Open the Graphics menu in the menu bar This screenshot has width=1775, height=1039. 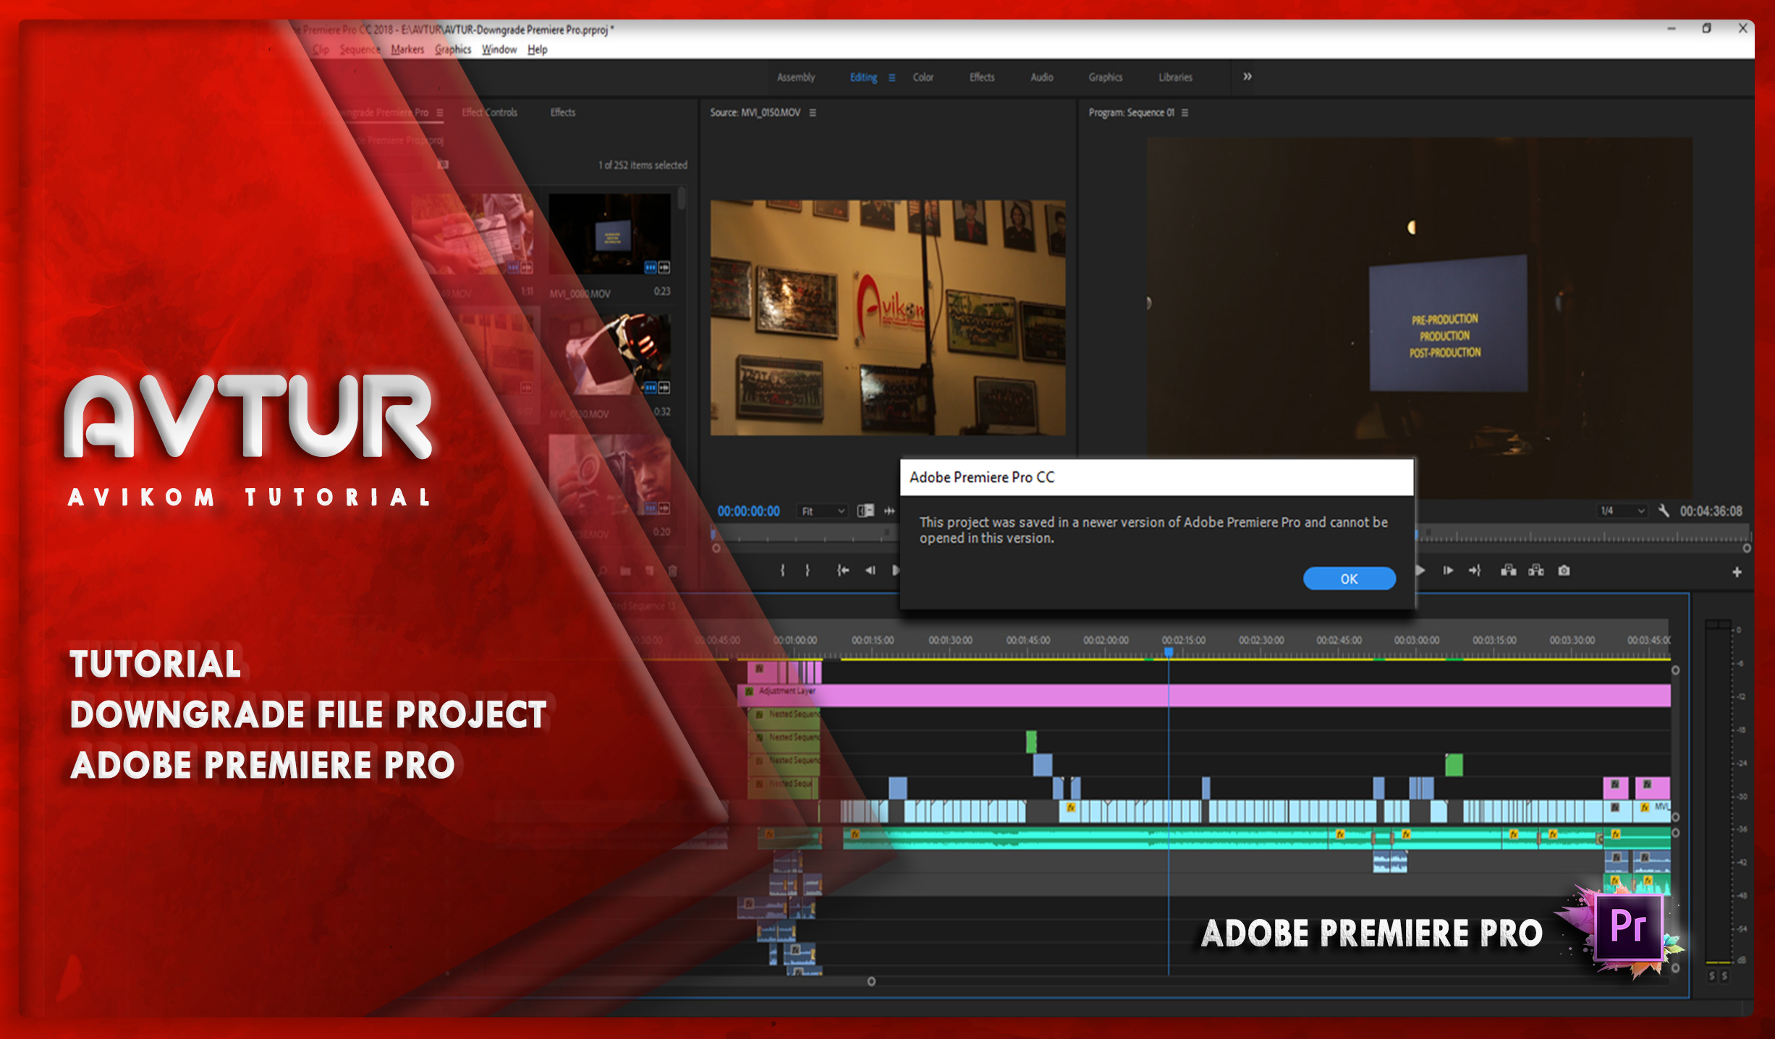coord(453,49)
